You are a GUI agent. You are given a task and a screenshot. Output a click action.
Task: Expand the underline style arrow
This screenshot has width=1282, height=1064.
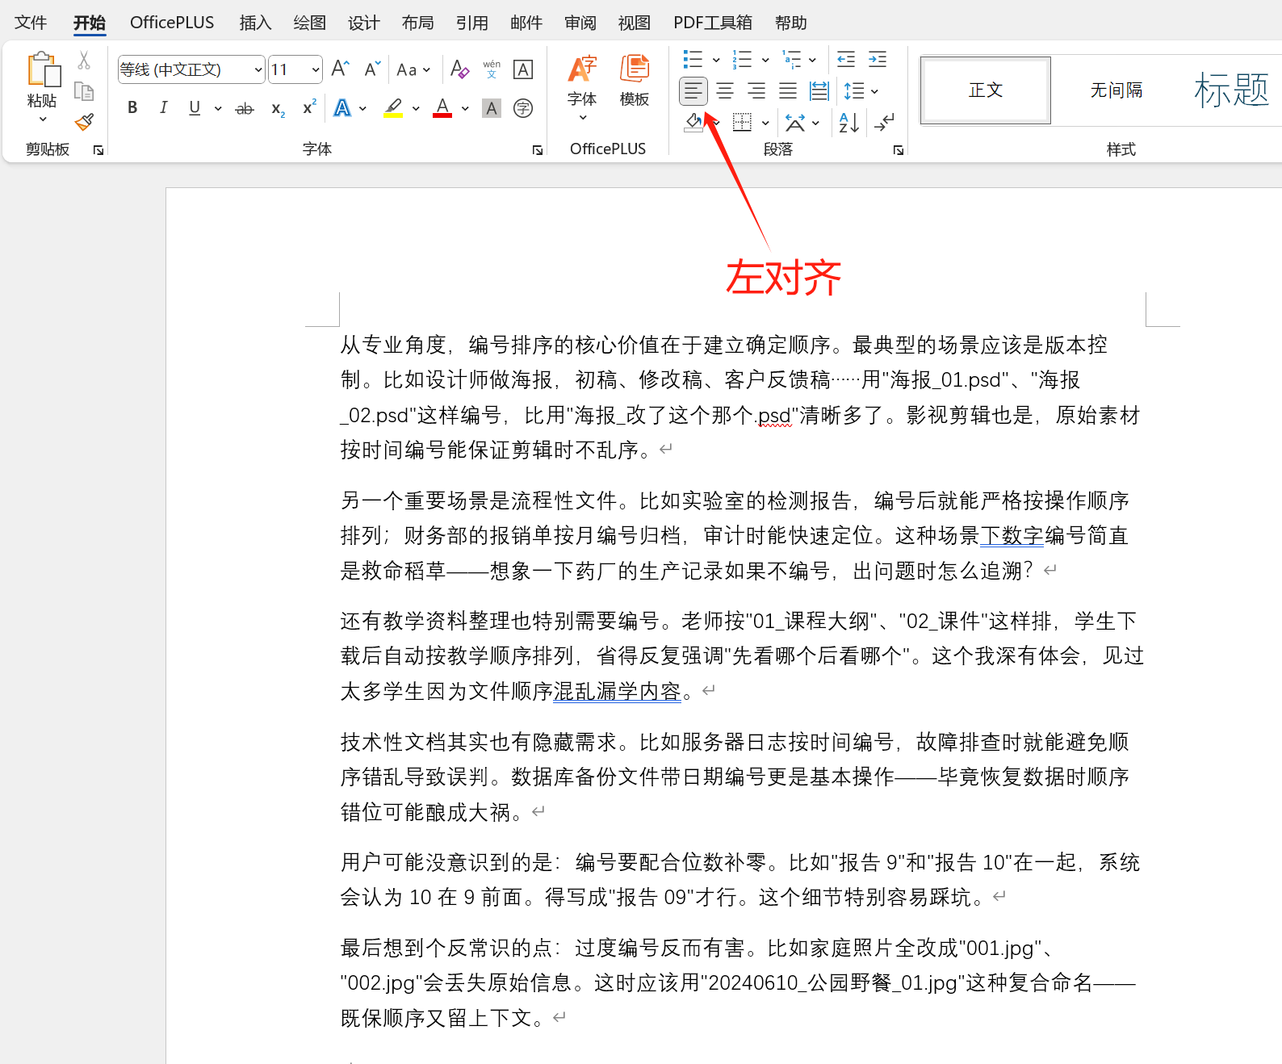pyautogui.click(x=218, y=108)
